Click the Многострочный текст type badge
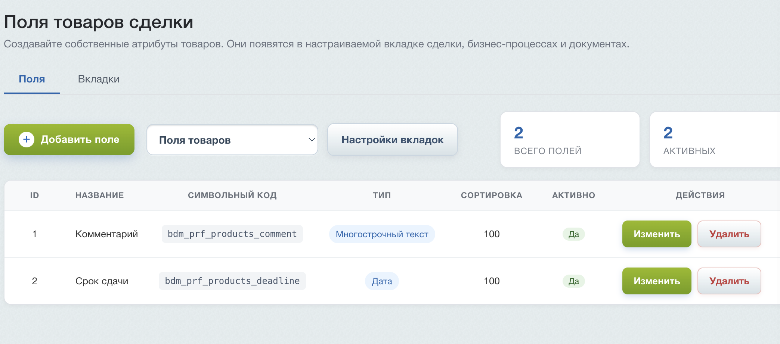 point(382,234)
